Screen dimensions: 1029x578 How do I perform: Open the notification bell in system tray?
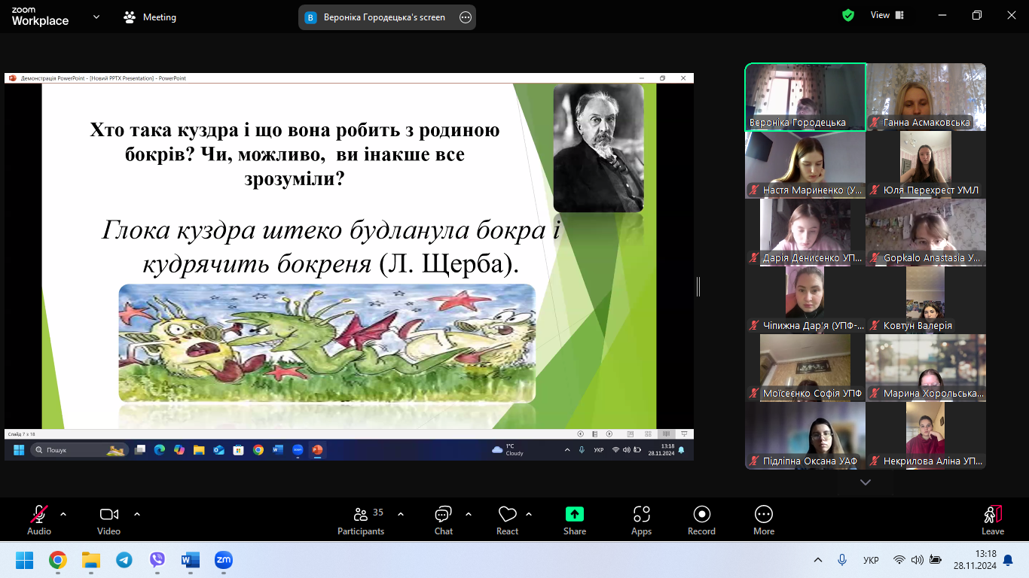point(1008,561)
